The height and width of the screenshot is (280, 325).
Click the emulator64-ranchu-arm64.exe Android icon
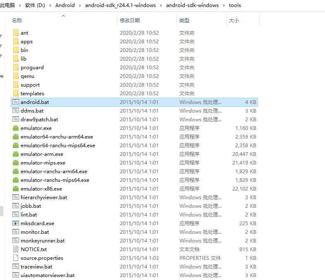click(x=16, y=137)
